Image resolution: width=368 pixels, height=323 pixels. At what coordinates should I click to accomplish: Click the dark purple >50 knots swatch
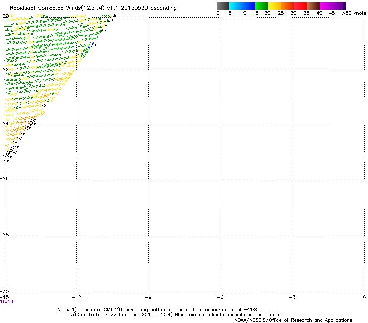pyautogui.click(x=345, y=6)
